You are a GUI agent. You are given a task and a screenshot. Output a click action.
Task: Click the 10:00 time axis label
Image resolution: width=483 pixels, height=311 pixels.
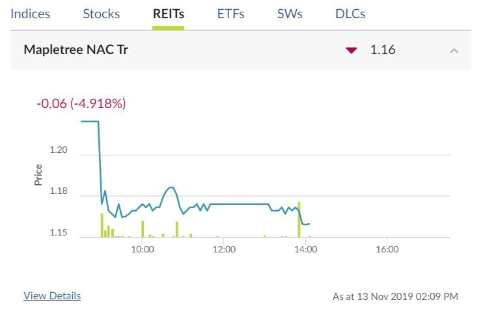(142, 249)
